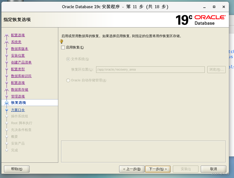Click the 恢复选项 step node icon
This screenshot has height=178, width=234.
pyautogui.click(x=7, y=103)
